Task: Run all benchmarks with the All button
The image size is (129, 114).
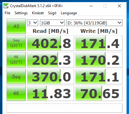Action: pos(16,26)
